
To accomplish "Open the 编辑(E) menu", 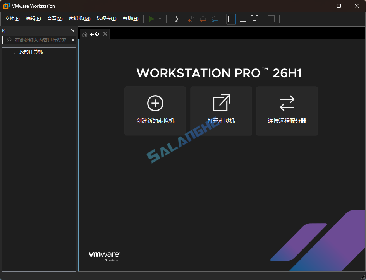I will [33, 19].
